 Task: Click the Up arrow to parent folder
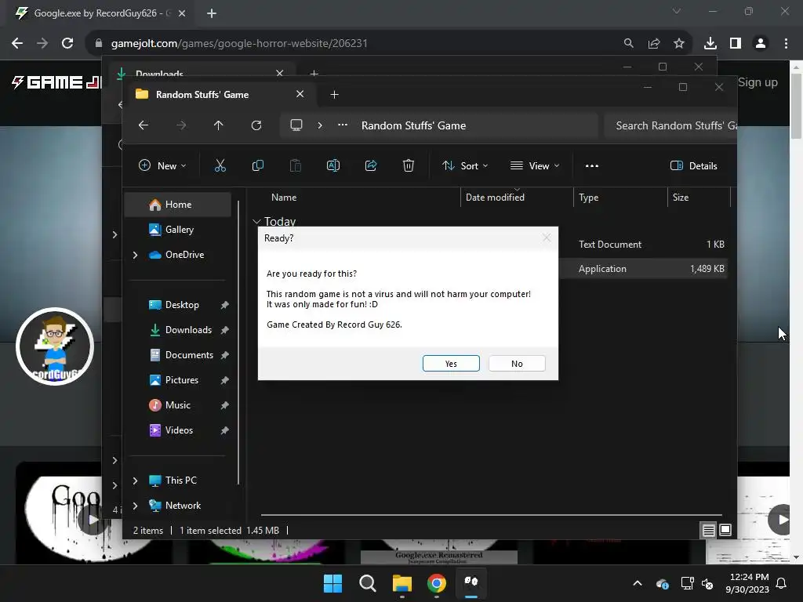[218, 125]
